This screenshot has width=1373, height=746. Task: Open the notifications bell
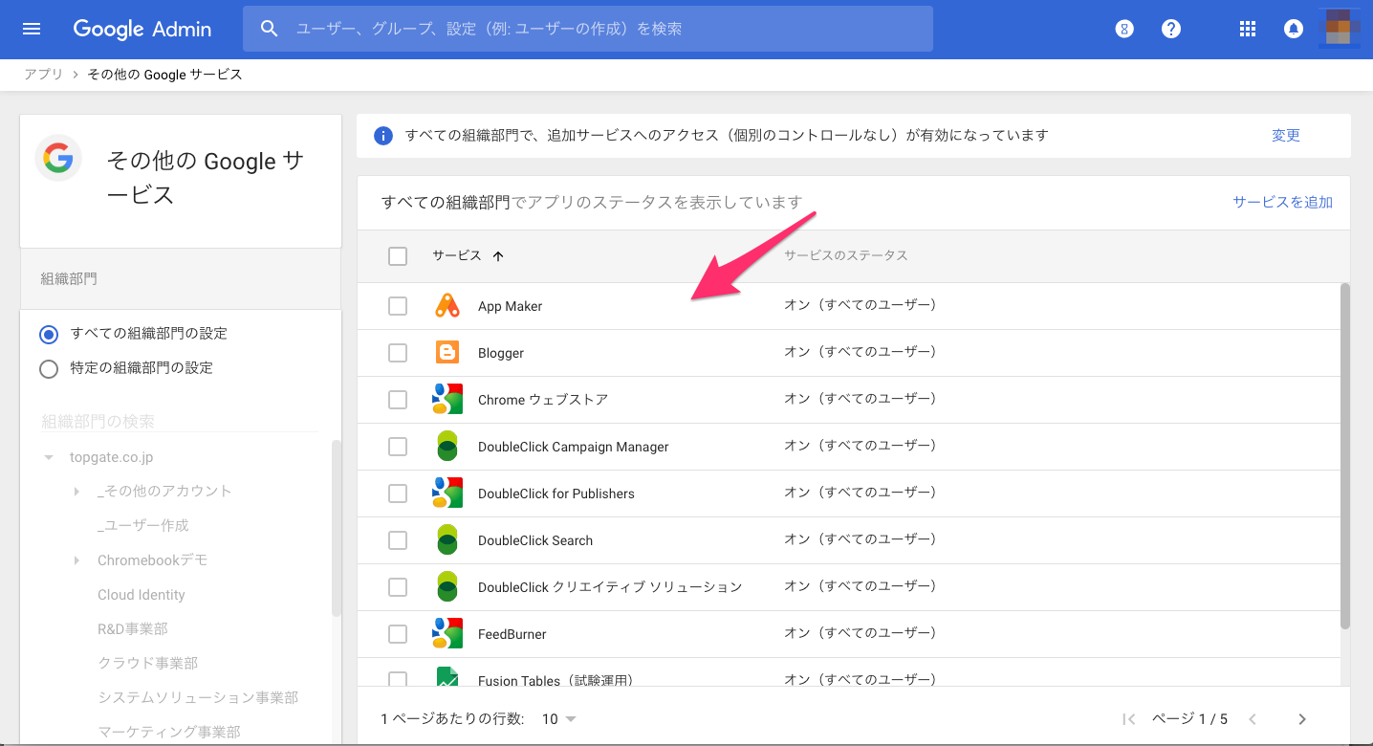(x=1293, y=29)
